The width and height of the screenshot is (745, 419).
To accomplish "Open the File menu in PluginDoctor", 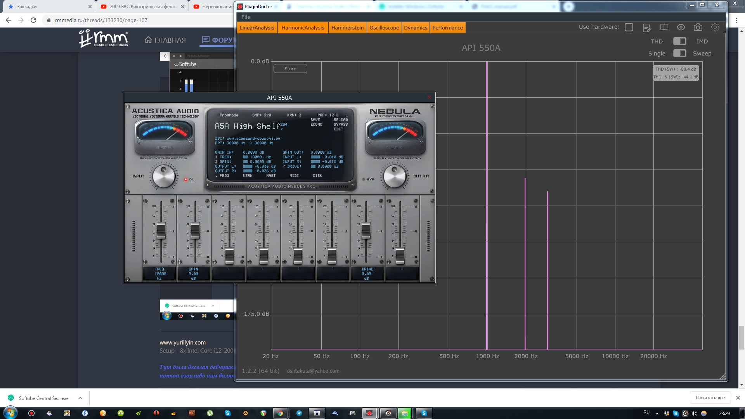I will [x=246, y=17].
